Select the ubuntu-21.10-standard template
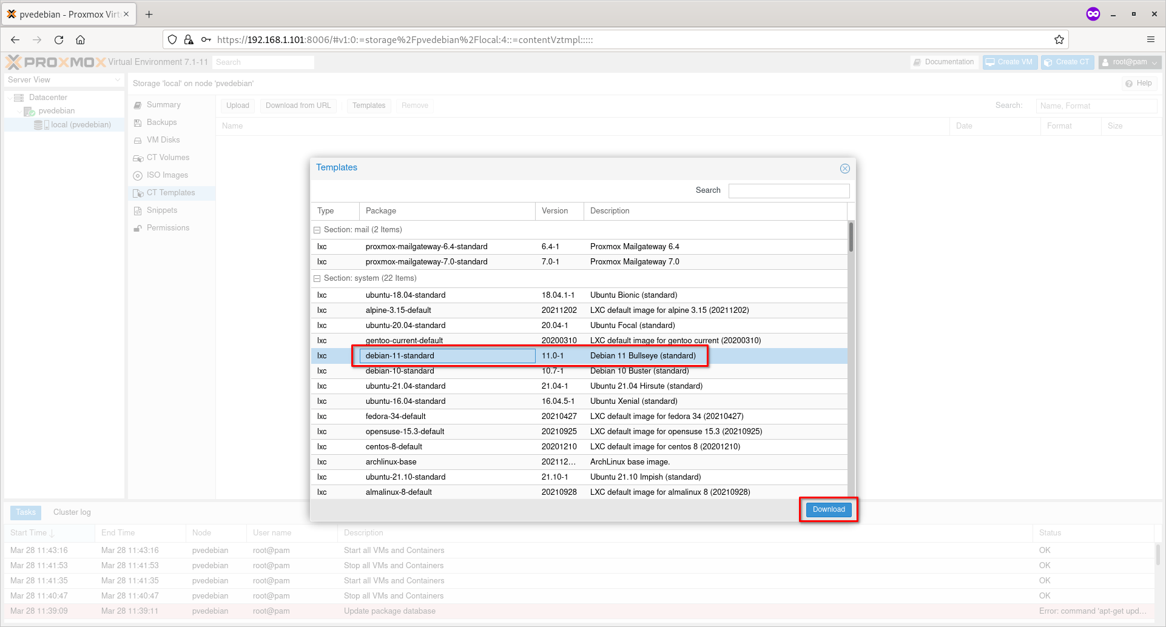This screenshot has height=627, width=1166. click(579, 477)
